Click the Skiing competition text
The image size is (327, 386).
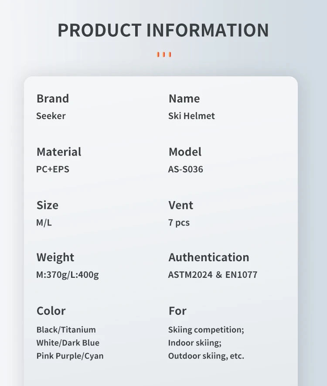point(206,330)
